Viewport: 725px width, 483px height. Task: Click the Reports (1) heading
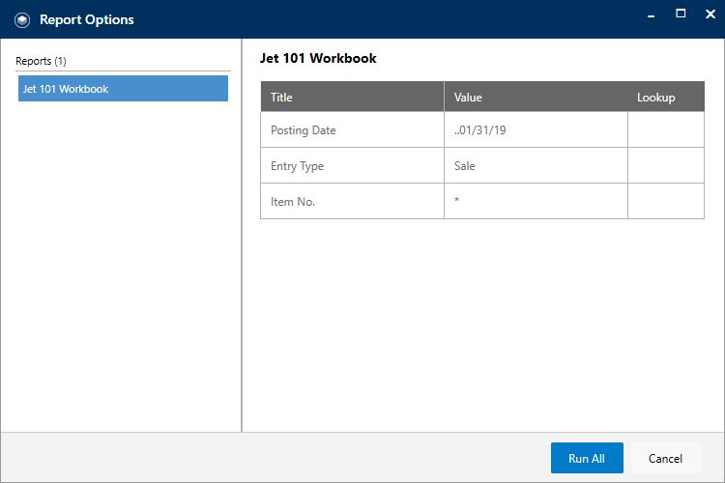(x=41, y=61)
